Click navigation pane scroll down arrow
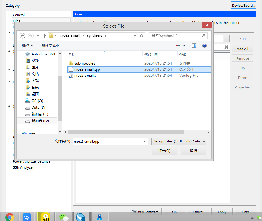 (60, 132)
